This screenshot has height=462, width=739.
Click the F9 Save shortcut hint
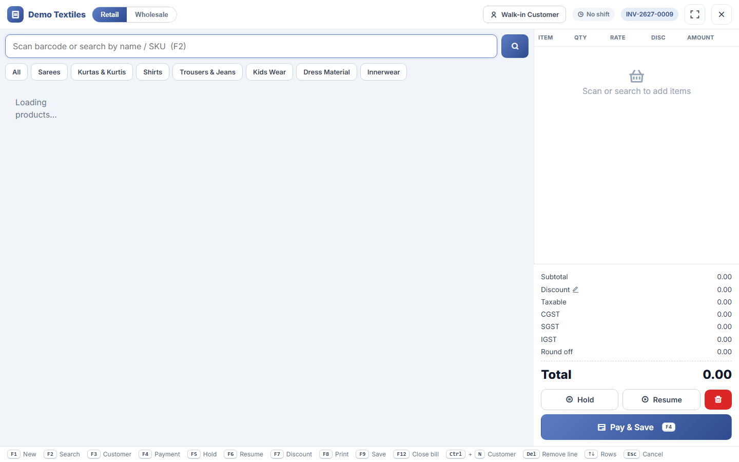tap(371, 454)
